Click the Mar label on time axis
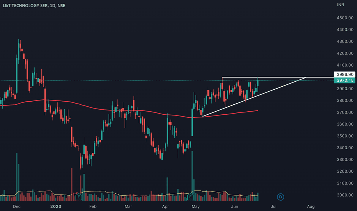 [128, 206]
